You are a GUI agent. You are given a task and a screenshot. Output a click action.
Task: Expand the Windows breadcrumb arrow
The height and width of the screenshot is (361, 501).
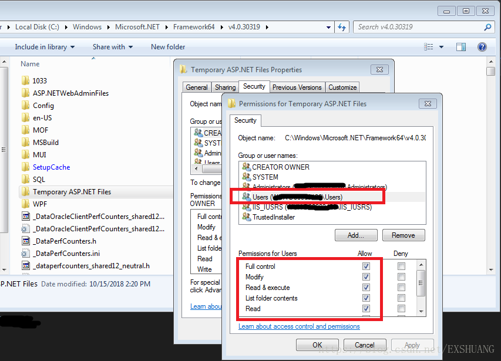108,27
